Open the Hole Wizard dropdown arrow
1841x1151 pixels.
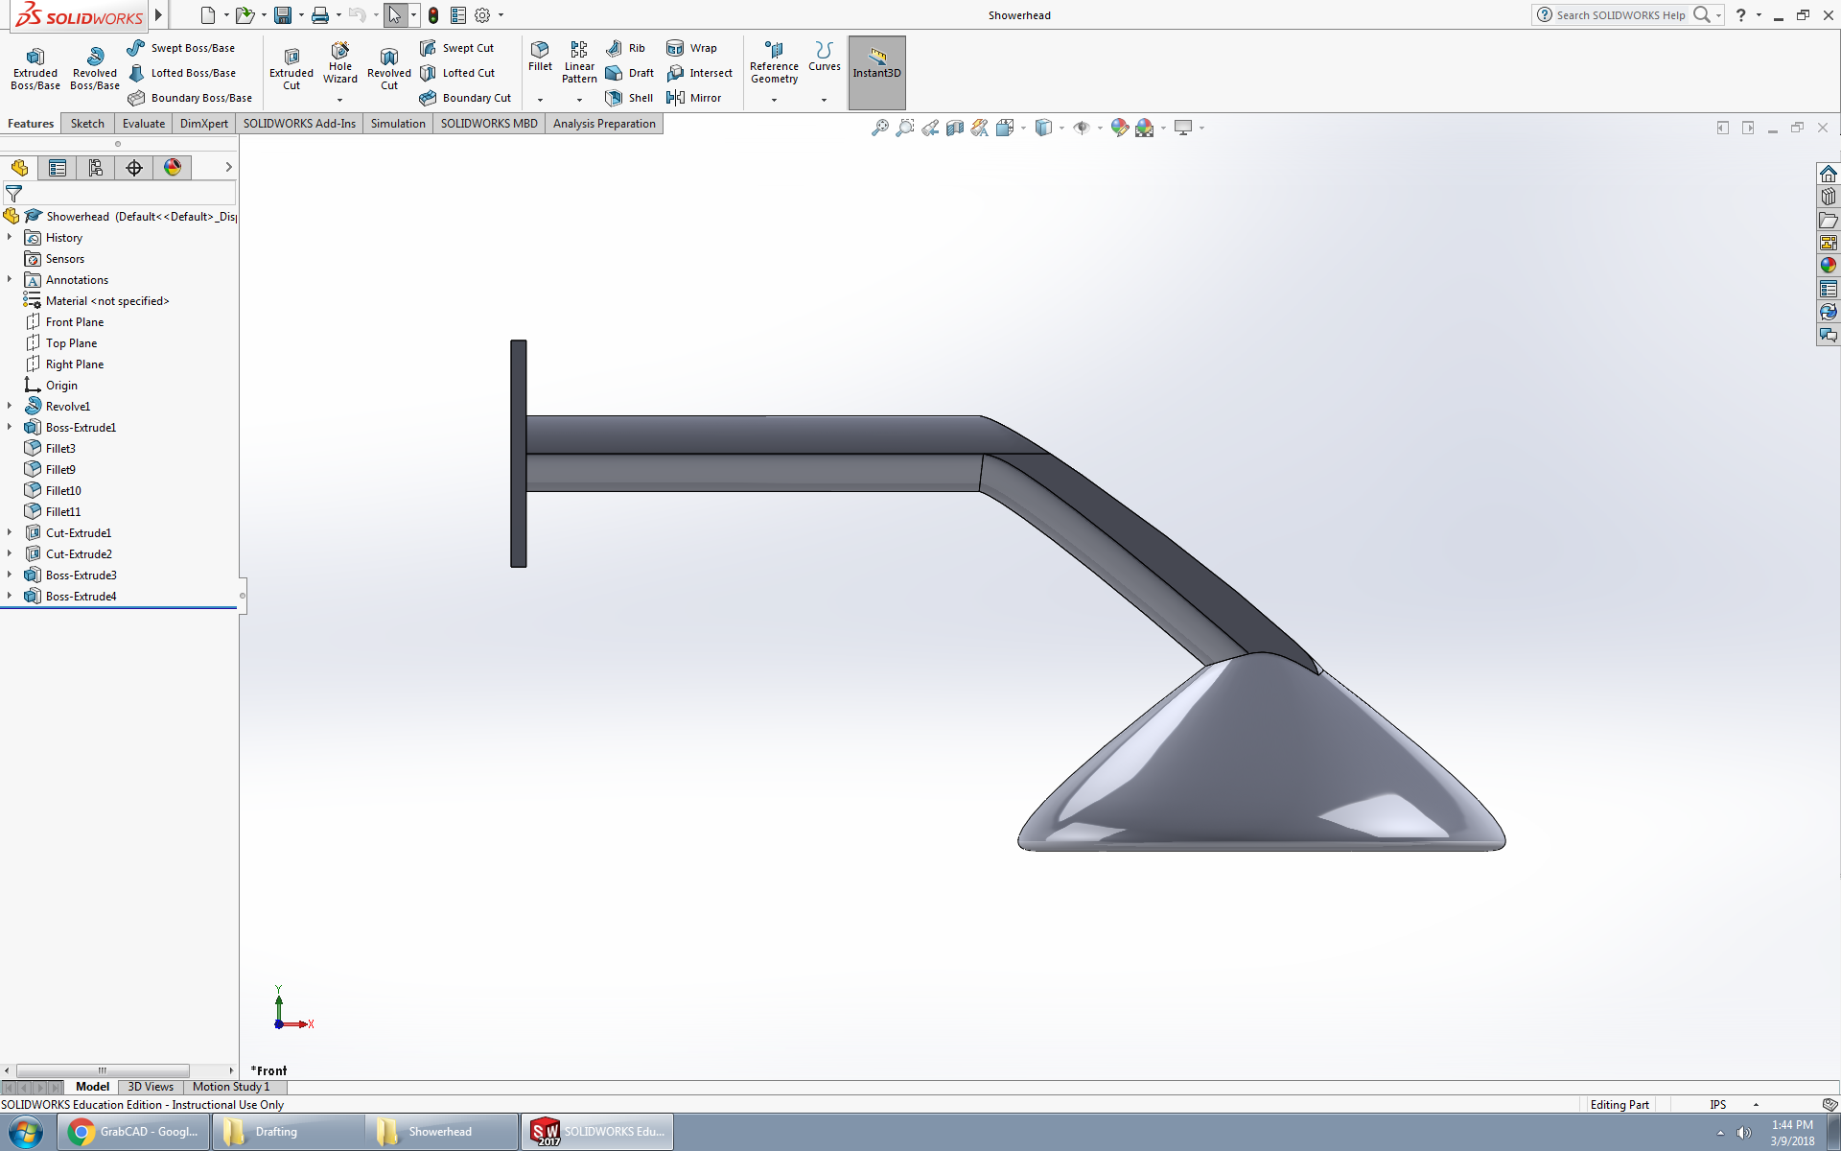point(339,100)
